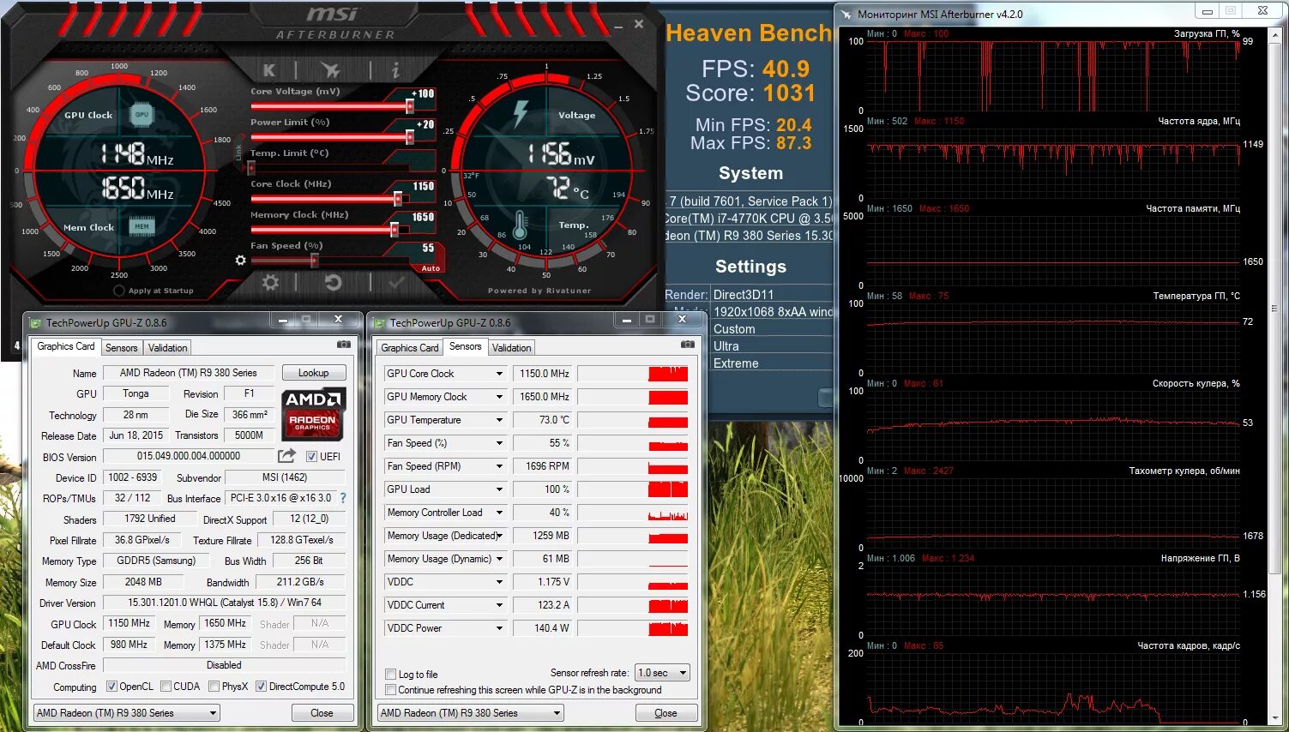Switch to Graphics Card tab in Sensors window

pos(410,348)
